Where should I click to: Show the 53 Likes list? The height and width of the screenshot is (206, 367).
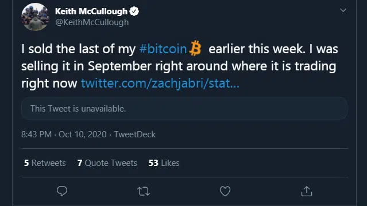tap(164, 163)
